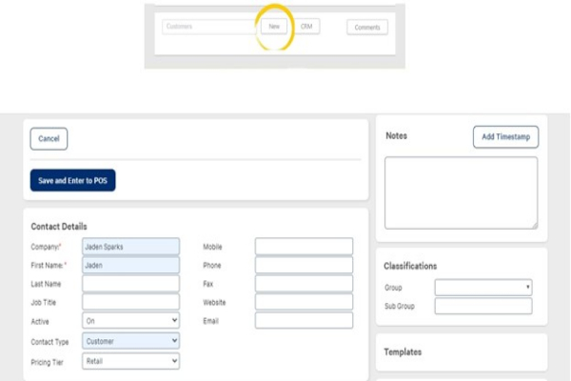The height and width of the screenshot is (381, 571).
Task: Click the First Name input field
Action: click(x=130, y=266)
